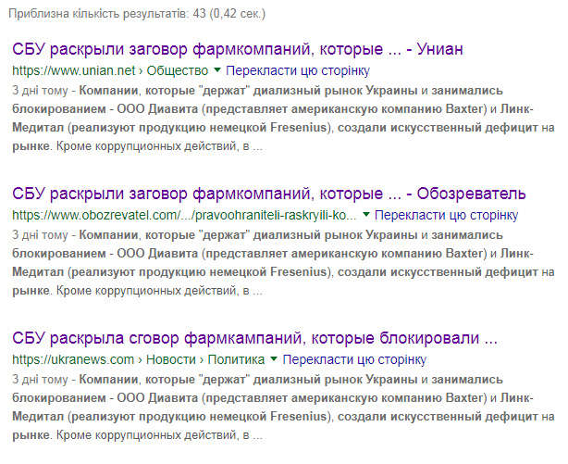Expand dropdown arrow next to ukranews.com URL
The height and width of the screenshot is (464, 568).
coord(274,358)
